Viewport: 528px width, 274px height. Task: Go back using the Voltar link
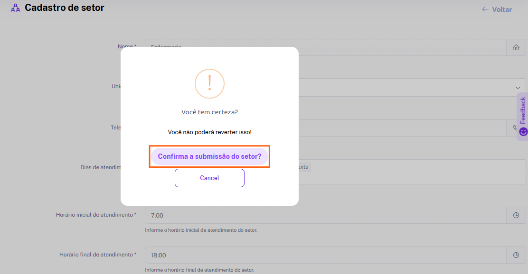click(497, 9)
